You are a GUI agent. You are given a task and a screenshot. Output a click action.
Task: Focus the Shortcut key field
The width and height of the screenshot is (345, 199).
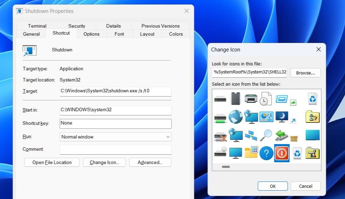click(x=115, y=123)
